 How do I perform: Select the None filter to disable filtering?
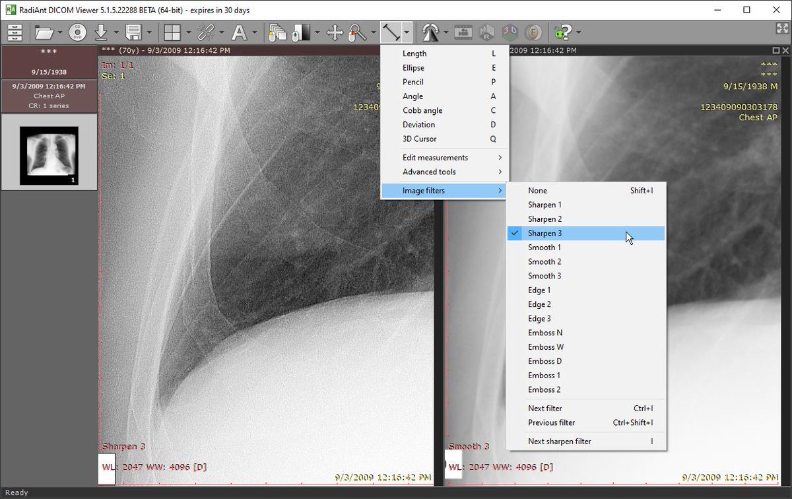coord(537,190)
